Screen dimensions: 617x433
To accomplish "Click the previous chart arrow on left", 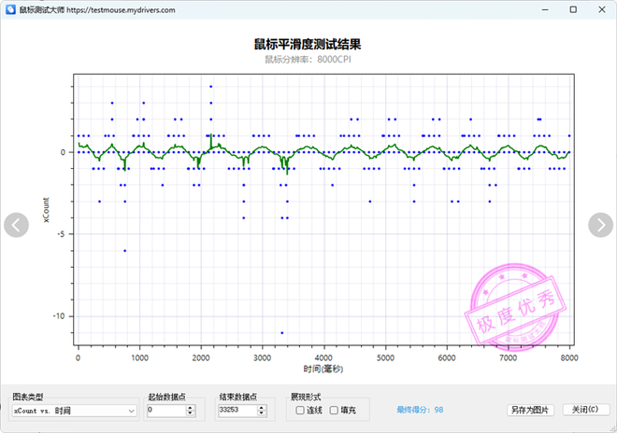I will tap(17, 225).
